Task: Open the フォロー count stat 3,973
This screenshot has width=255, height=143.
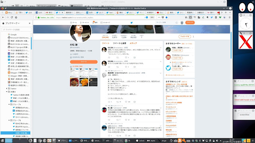Action: tap(114, 37)
